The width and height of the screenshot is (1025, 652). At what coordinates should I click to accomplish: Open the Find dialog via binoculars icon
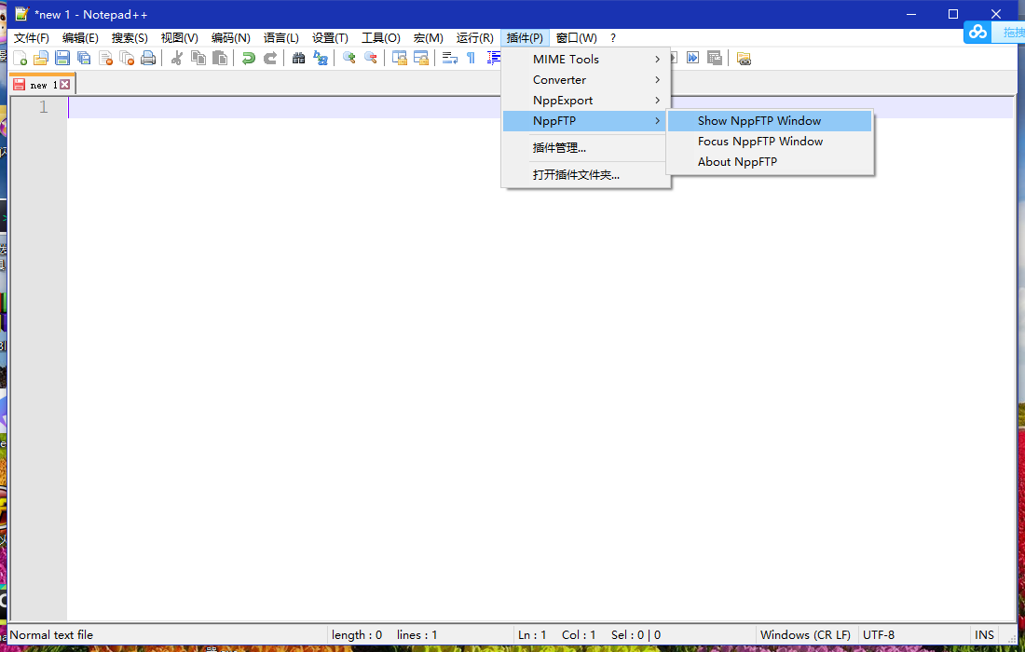pyautogui.click(x=298, y=58)
